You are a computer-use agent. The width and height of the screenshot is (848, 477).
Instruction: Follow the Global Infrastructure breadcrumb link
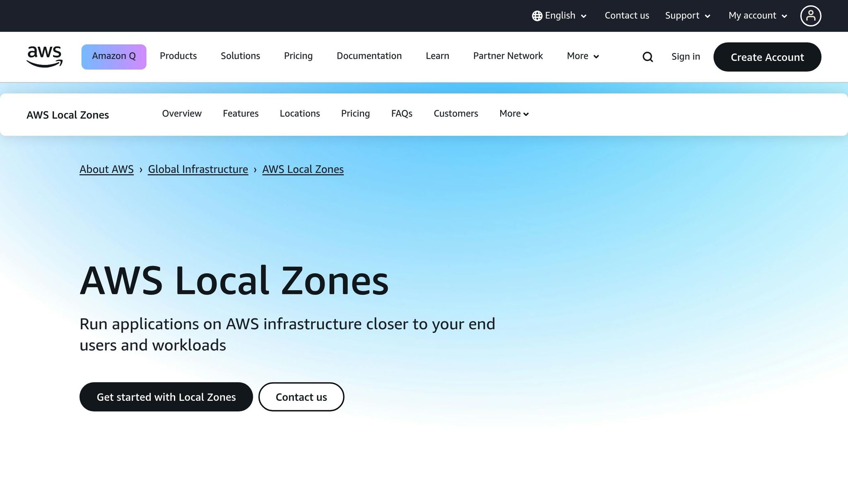click(x=198, y=169)
